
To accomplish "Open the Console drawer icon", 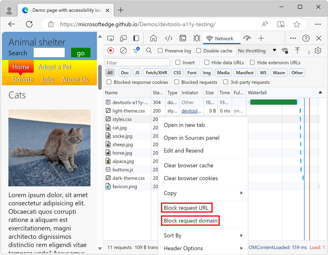I will coord(183,38).
